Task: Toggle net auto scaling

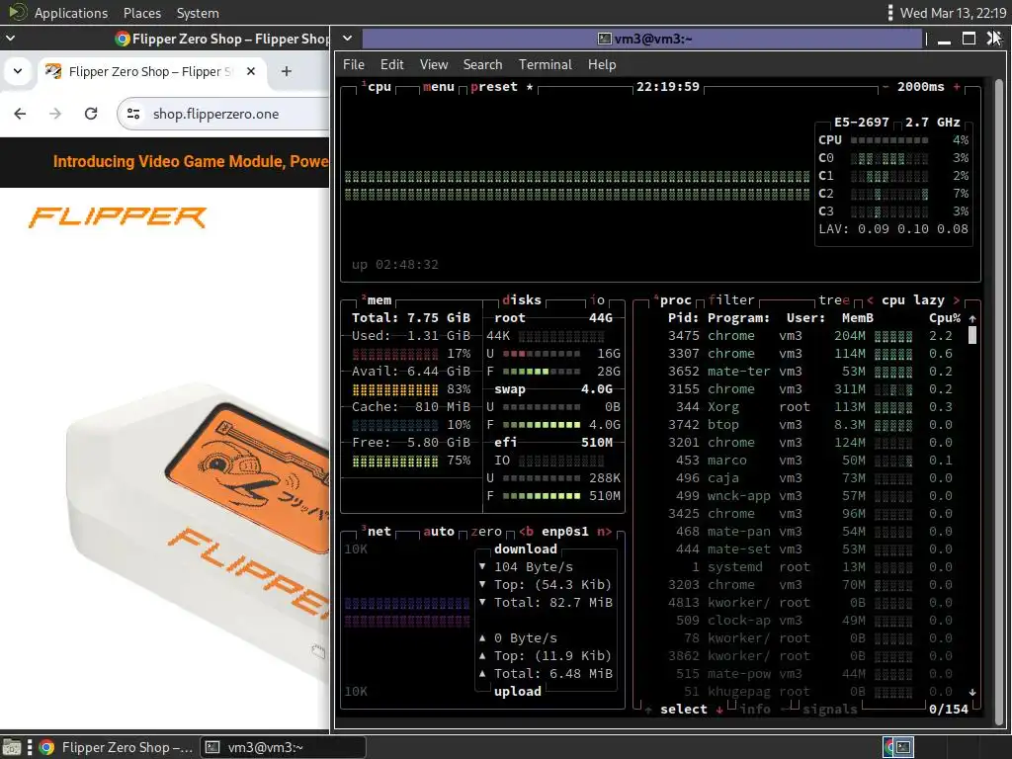Action: tap(439, 531)
